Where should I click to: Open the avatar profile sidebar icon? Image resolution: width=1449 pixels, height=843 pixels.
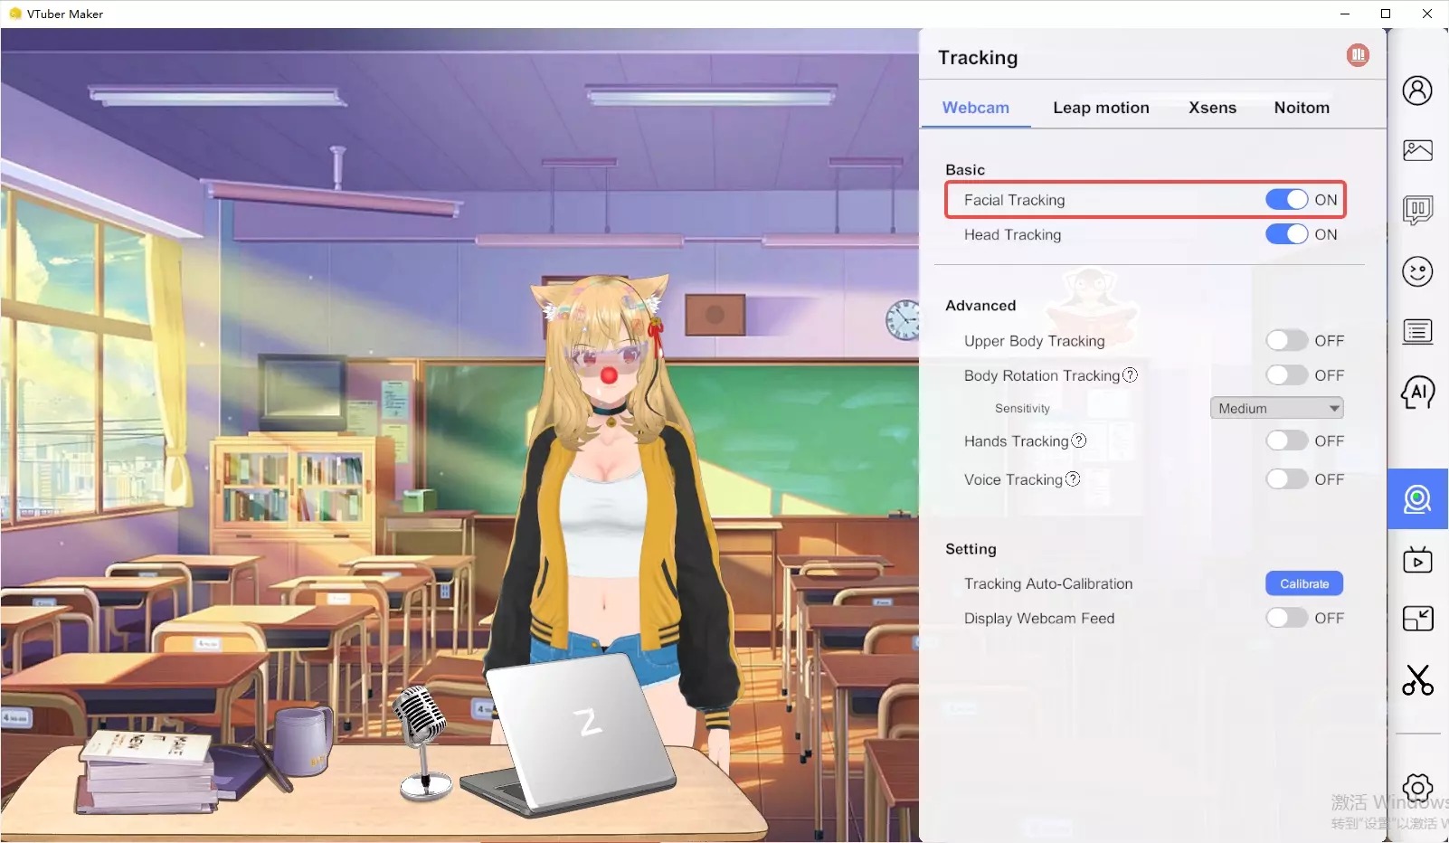1417,90
